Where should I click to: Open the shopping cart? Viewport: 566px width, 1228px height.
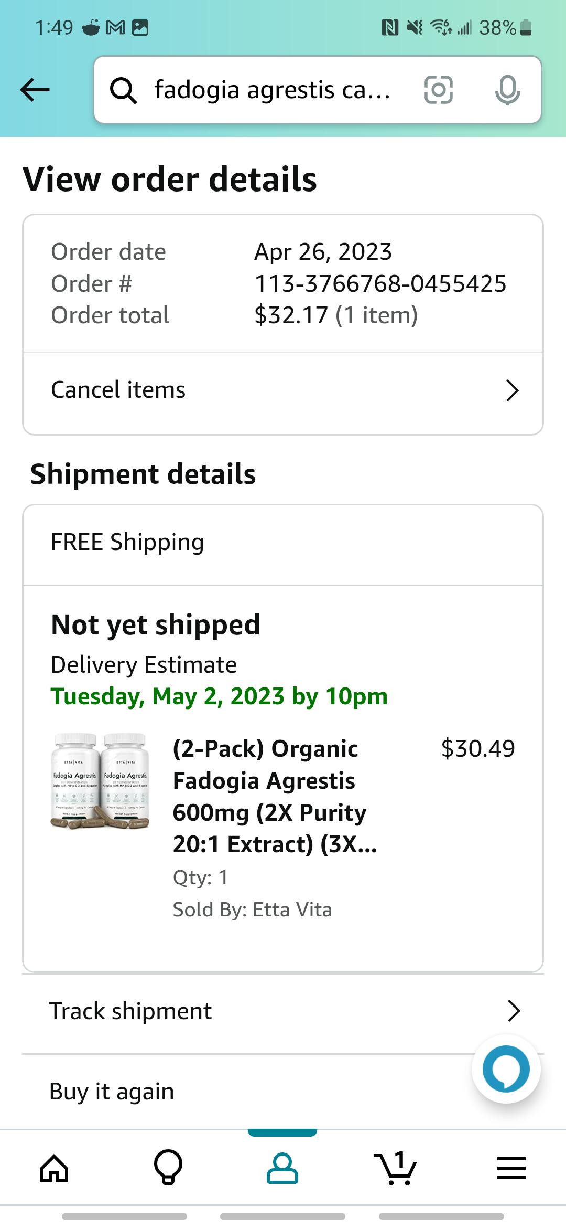[x=396, y=1168]
